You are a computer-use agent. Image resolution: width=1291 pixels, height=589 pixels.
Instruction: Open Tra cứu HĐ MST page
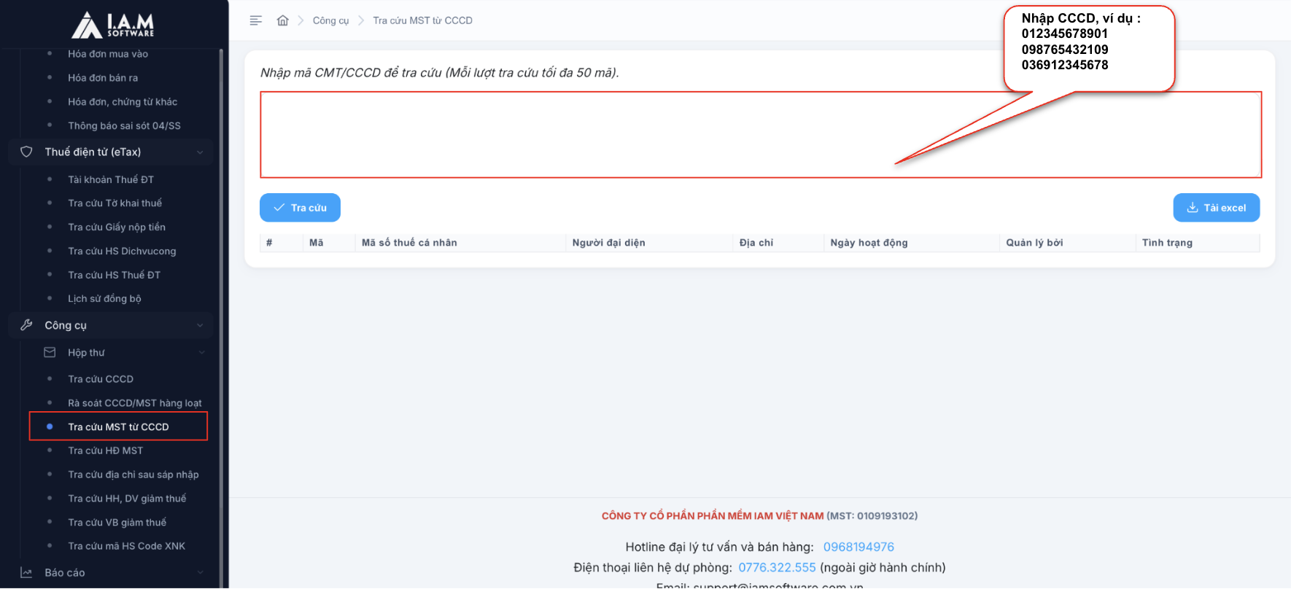(106, 450)
